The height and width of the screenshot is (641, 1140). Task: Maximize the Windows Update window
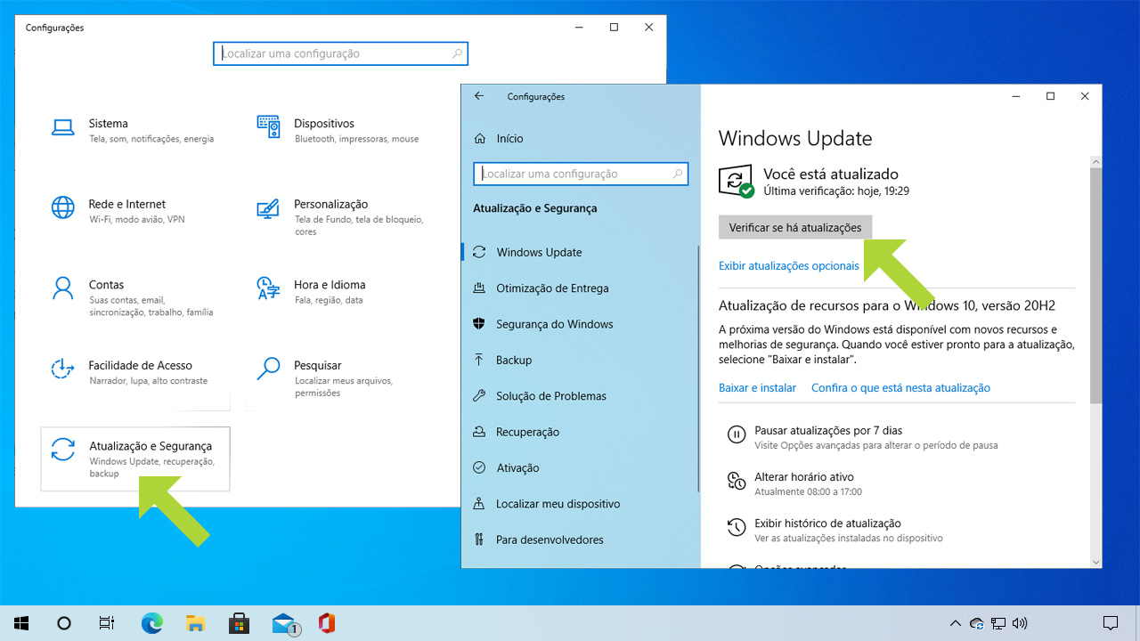(1050, 96)
